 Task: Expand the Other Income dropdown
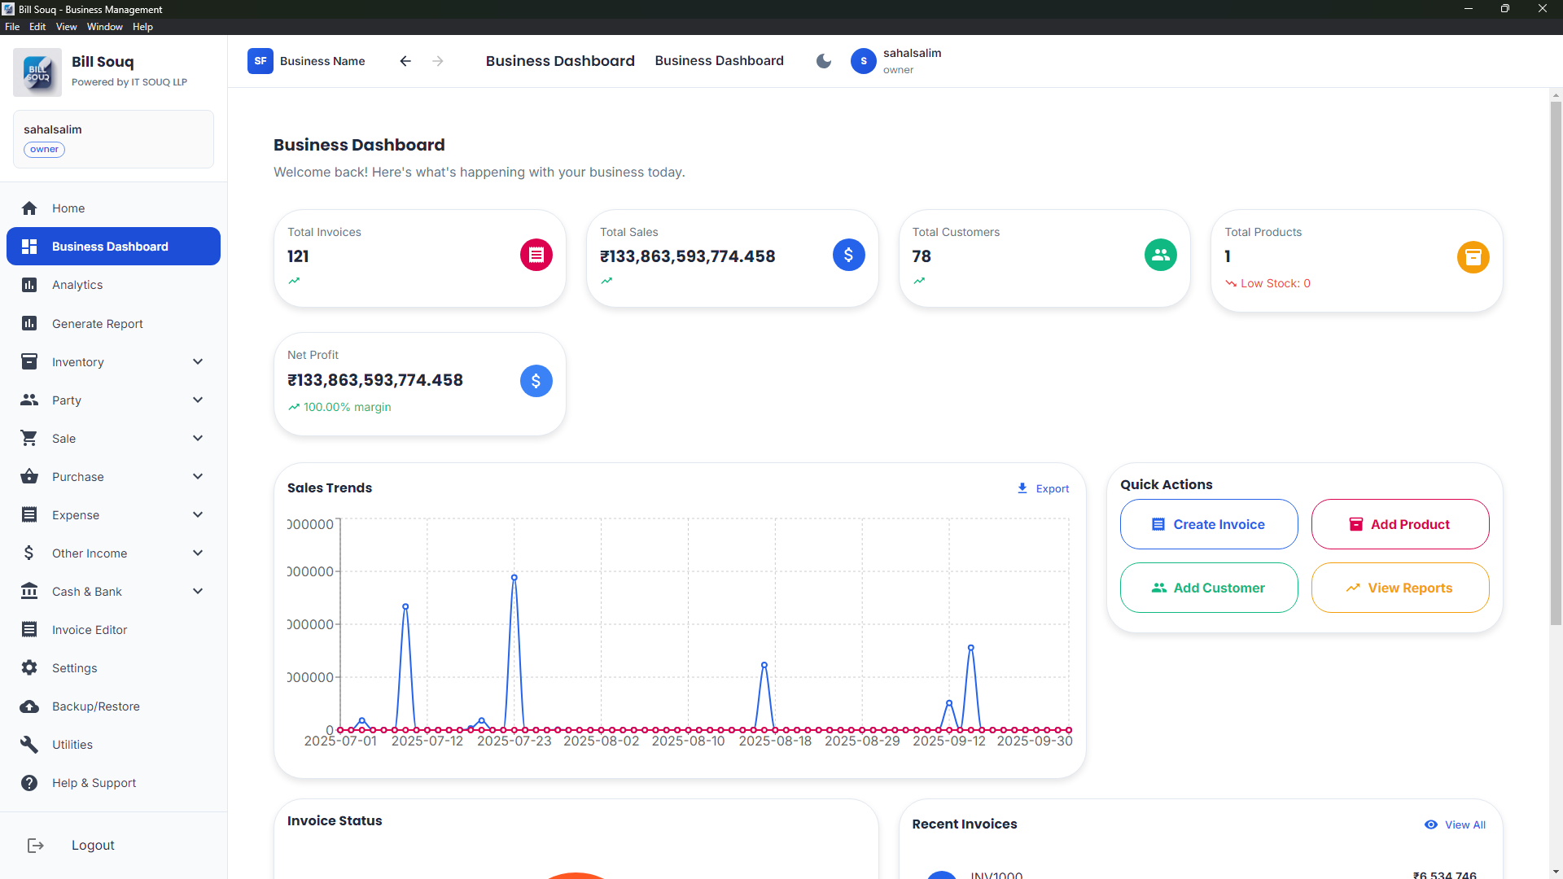click(x=198, y=553)
